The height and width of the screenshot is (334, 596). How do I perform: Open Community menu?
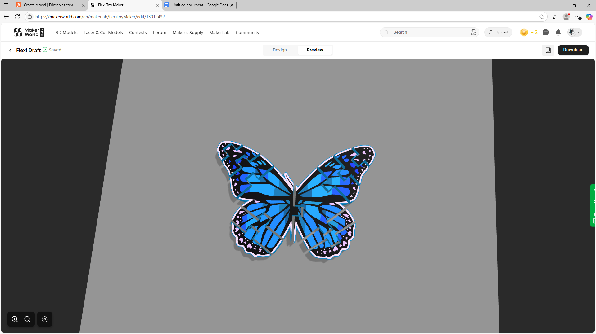pyautogui.click(x=247, y=33)
